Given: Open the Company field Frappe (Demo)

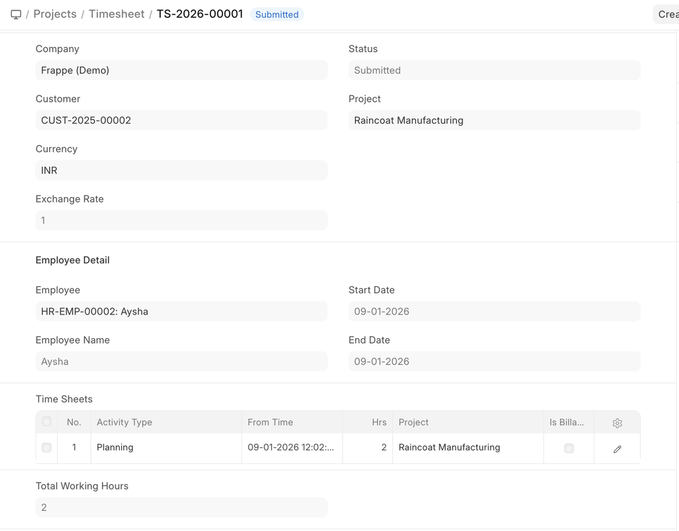Looking at the screenshot, I should (x=181, y=71).
